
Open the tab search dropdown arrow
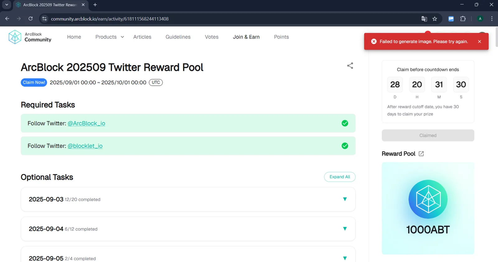(7, 5)
